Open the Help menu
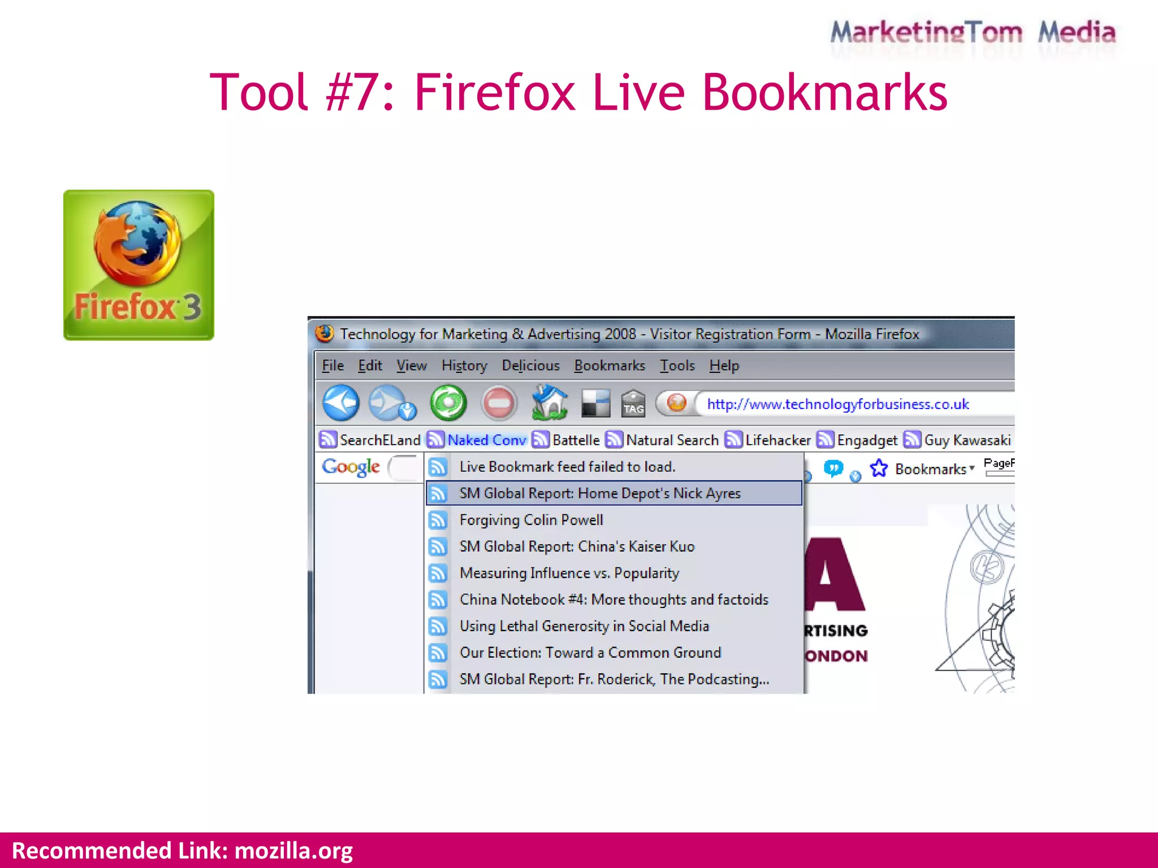This screenshot has height=868, width=1158. [724, 366]
